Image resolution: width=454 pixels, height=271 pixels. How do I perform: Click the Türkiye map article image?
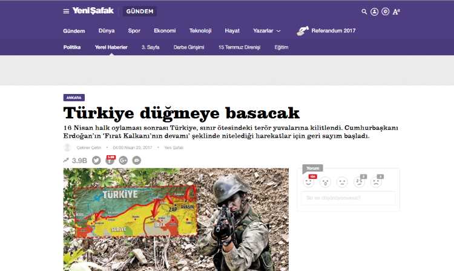[176, 219]
